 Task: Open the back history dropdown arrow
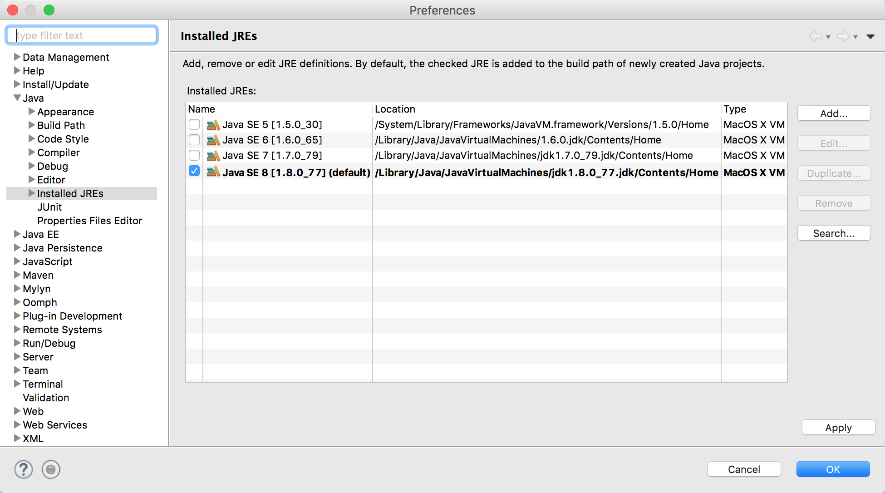pyautogui.click(x=828, y=37)
